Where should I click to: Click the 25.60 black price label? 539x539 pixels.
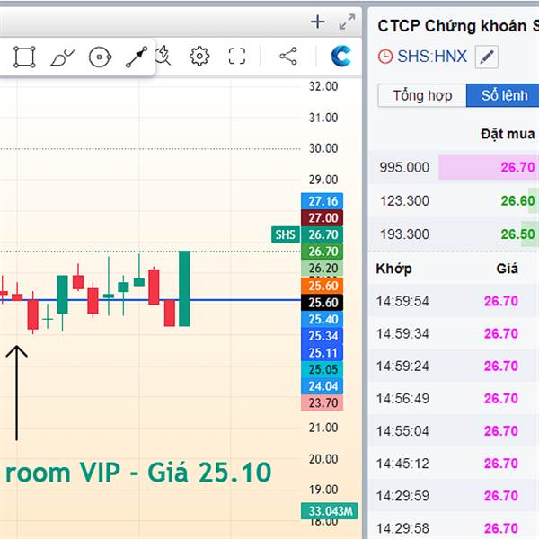point(323,303)
